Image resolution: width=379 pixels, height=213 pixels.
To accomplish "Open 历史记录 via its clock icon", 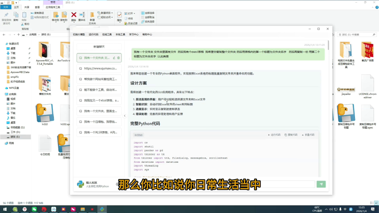I will coord(126,23).
